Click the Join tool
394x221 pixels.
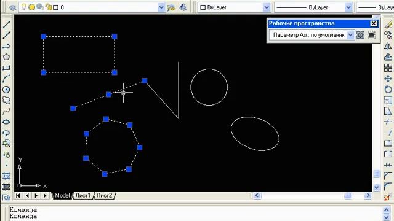point(388,165)
